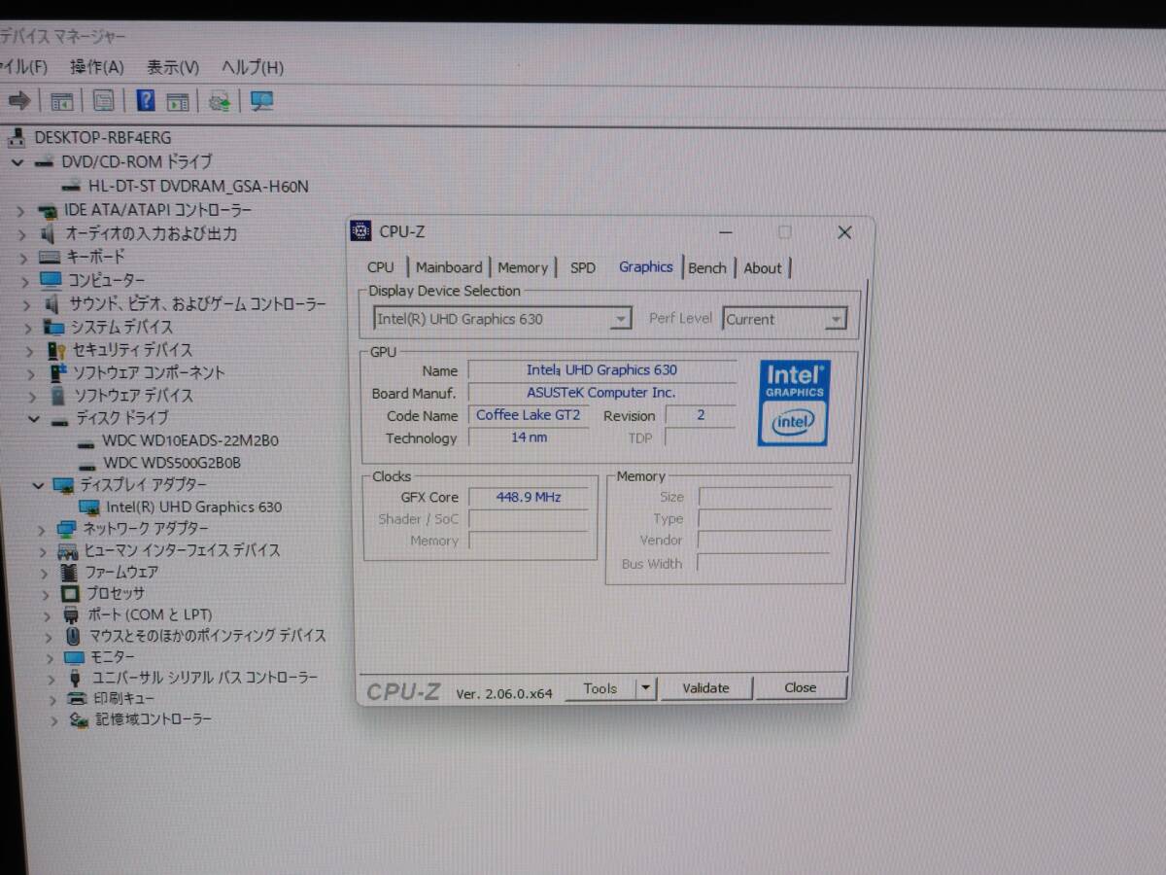Click the Validate button
1166x875 pixels.
(x=705, y=688)
